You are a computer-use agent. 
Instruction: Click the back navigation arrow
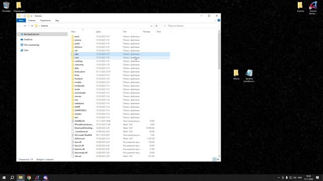[20, 26]
